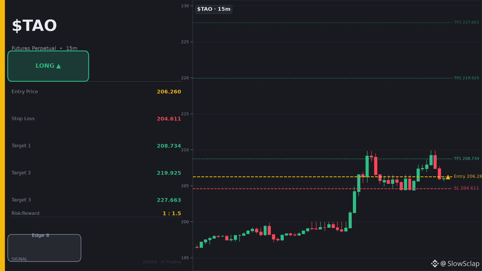Image resolution: width=482 pixels, height=271 pixels.
Task: Click the Stop Loss value 204.611
Action: (x=169, y=119)
